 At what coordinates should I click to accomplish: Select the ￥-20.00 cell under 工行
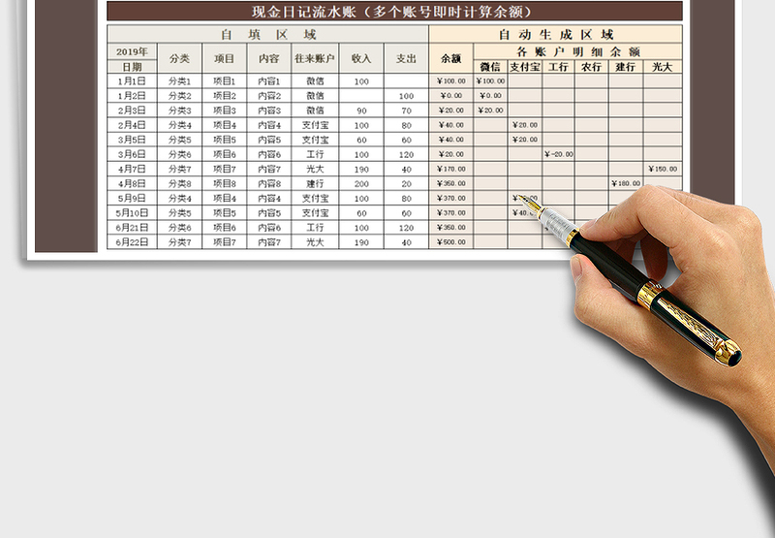558,154
